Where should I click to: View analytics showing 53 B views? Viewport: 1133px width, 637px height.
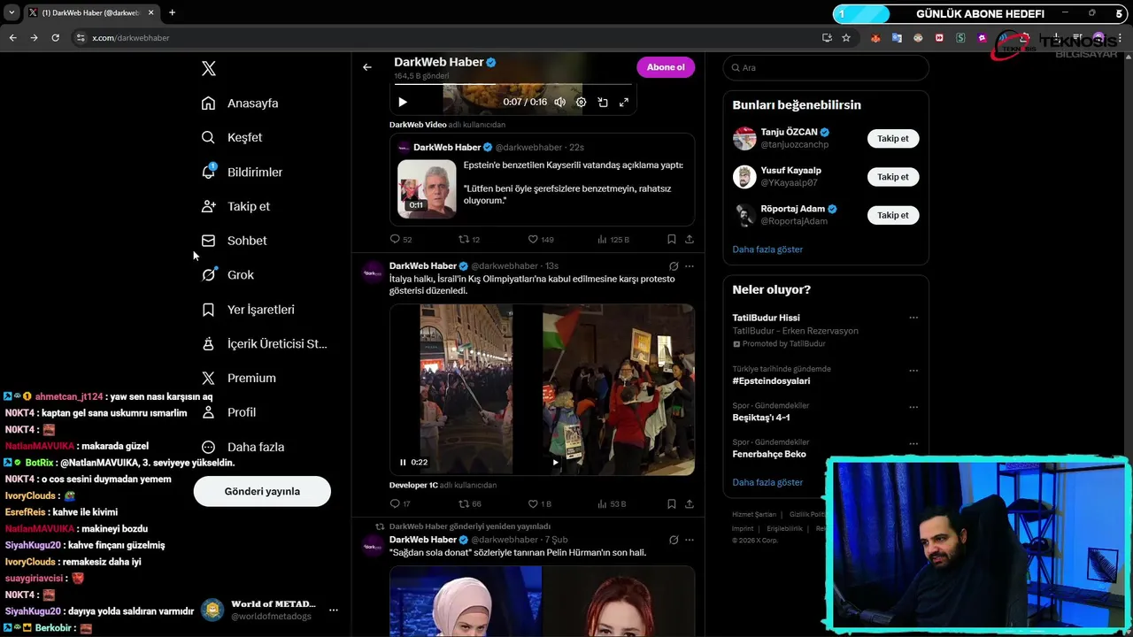click(x=612, y=503)
